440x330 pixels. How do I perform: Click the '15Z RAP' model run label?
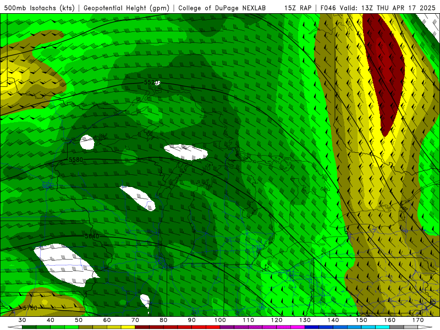298,8
